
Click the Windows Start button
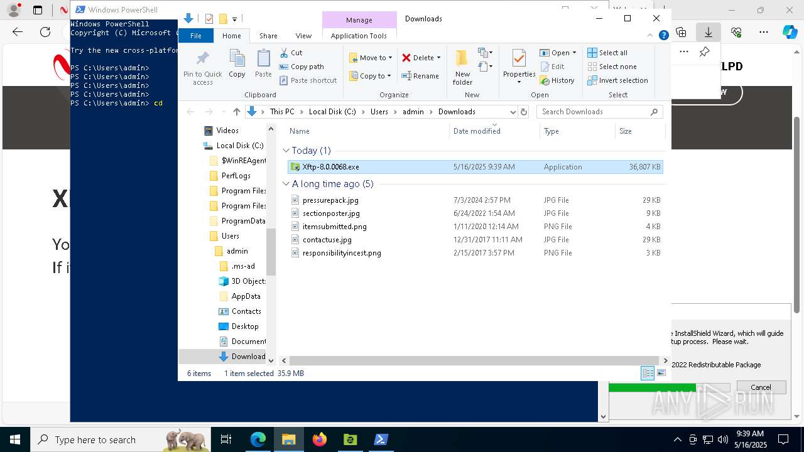[15, 439]
